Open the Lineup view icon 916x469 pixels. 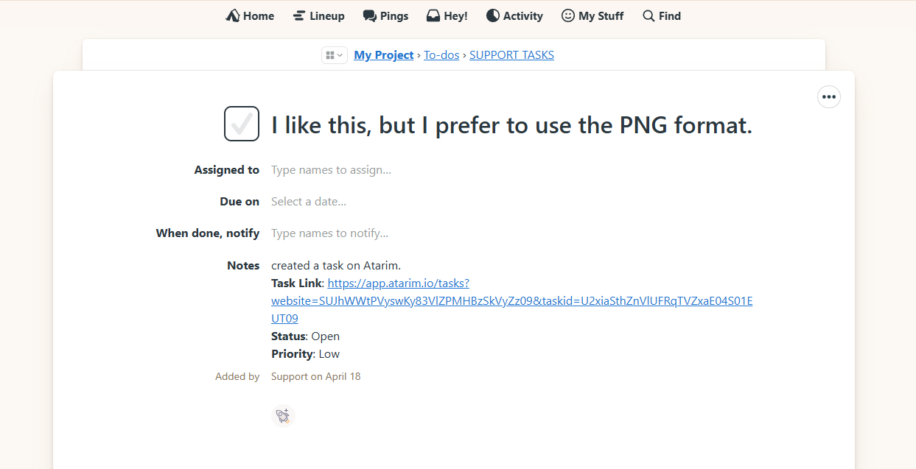299,15
